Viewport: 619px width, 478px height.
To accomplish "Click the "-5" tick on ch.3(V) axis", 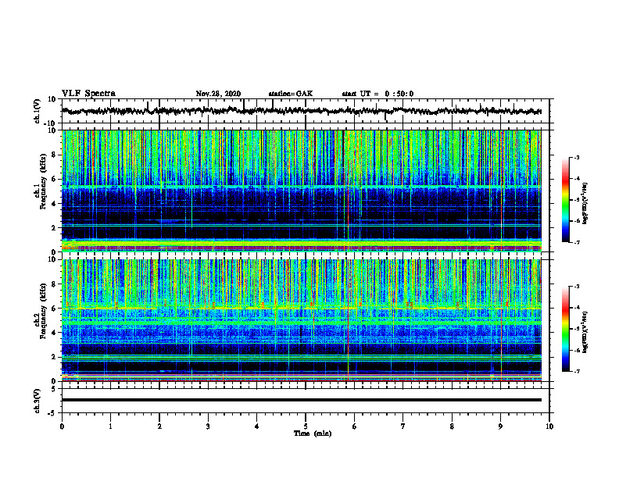I will pos(53,413).
